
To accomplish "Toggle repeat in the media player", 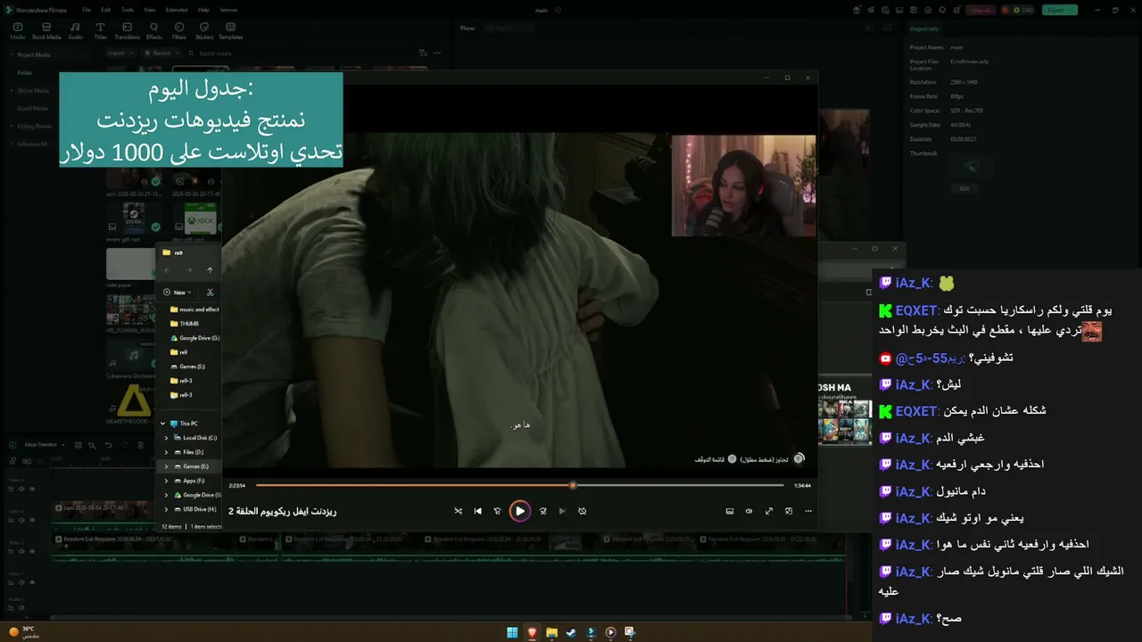I will [582, 511].
